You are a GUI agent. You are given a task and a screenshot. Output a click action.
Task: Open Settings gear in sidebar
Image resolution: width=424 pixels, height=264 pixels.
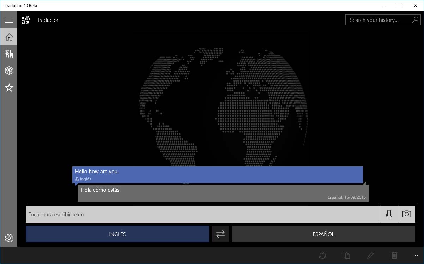tap(9, 238)
